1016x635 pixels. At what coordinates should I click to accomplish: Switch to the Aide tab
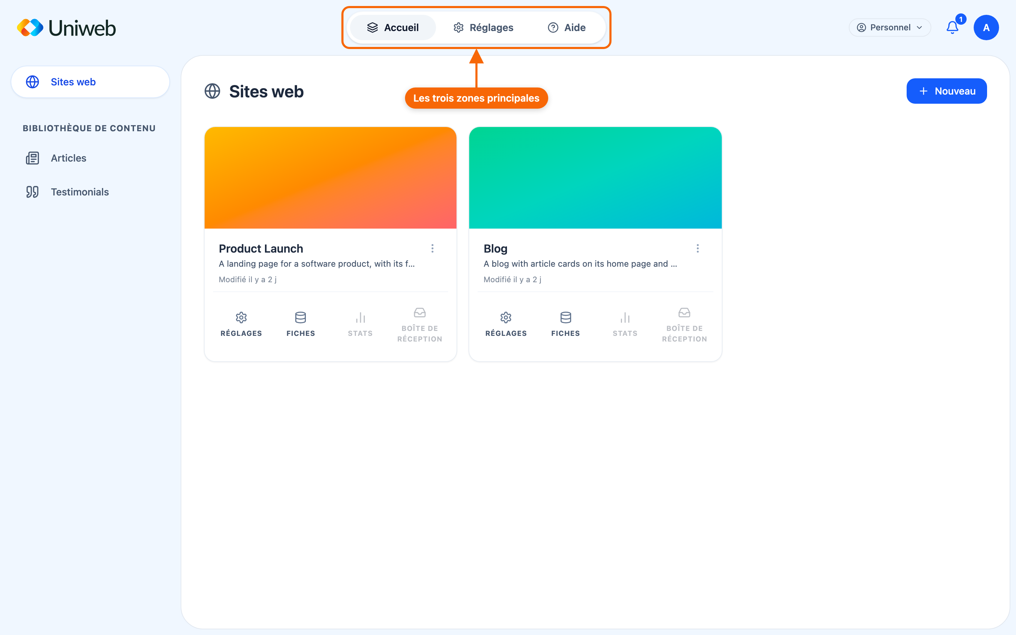[567, 28]
